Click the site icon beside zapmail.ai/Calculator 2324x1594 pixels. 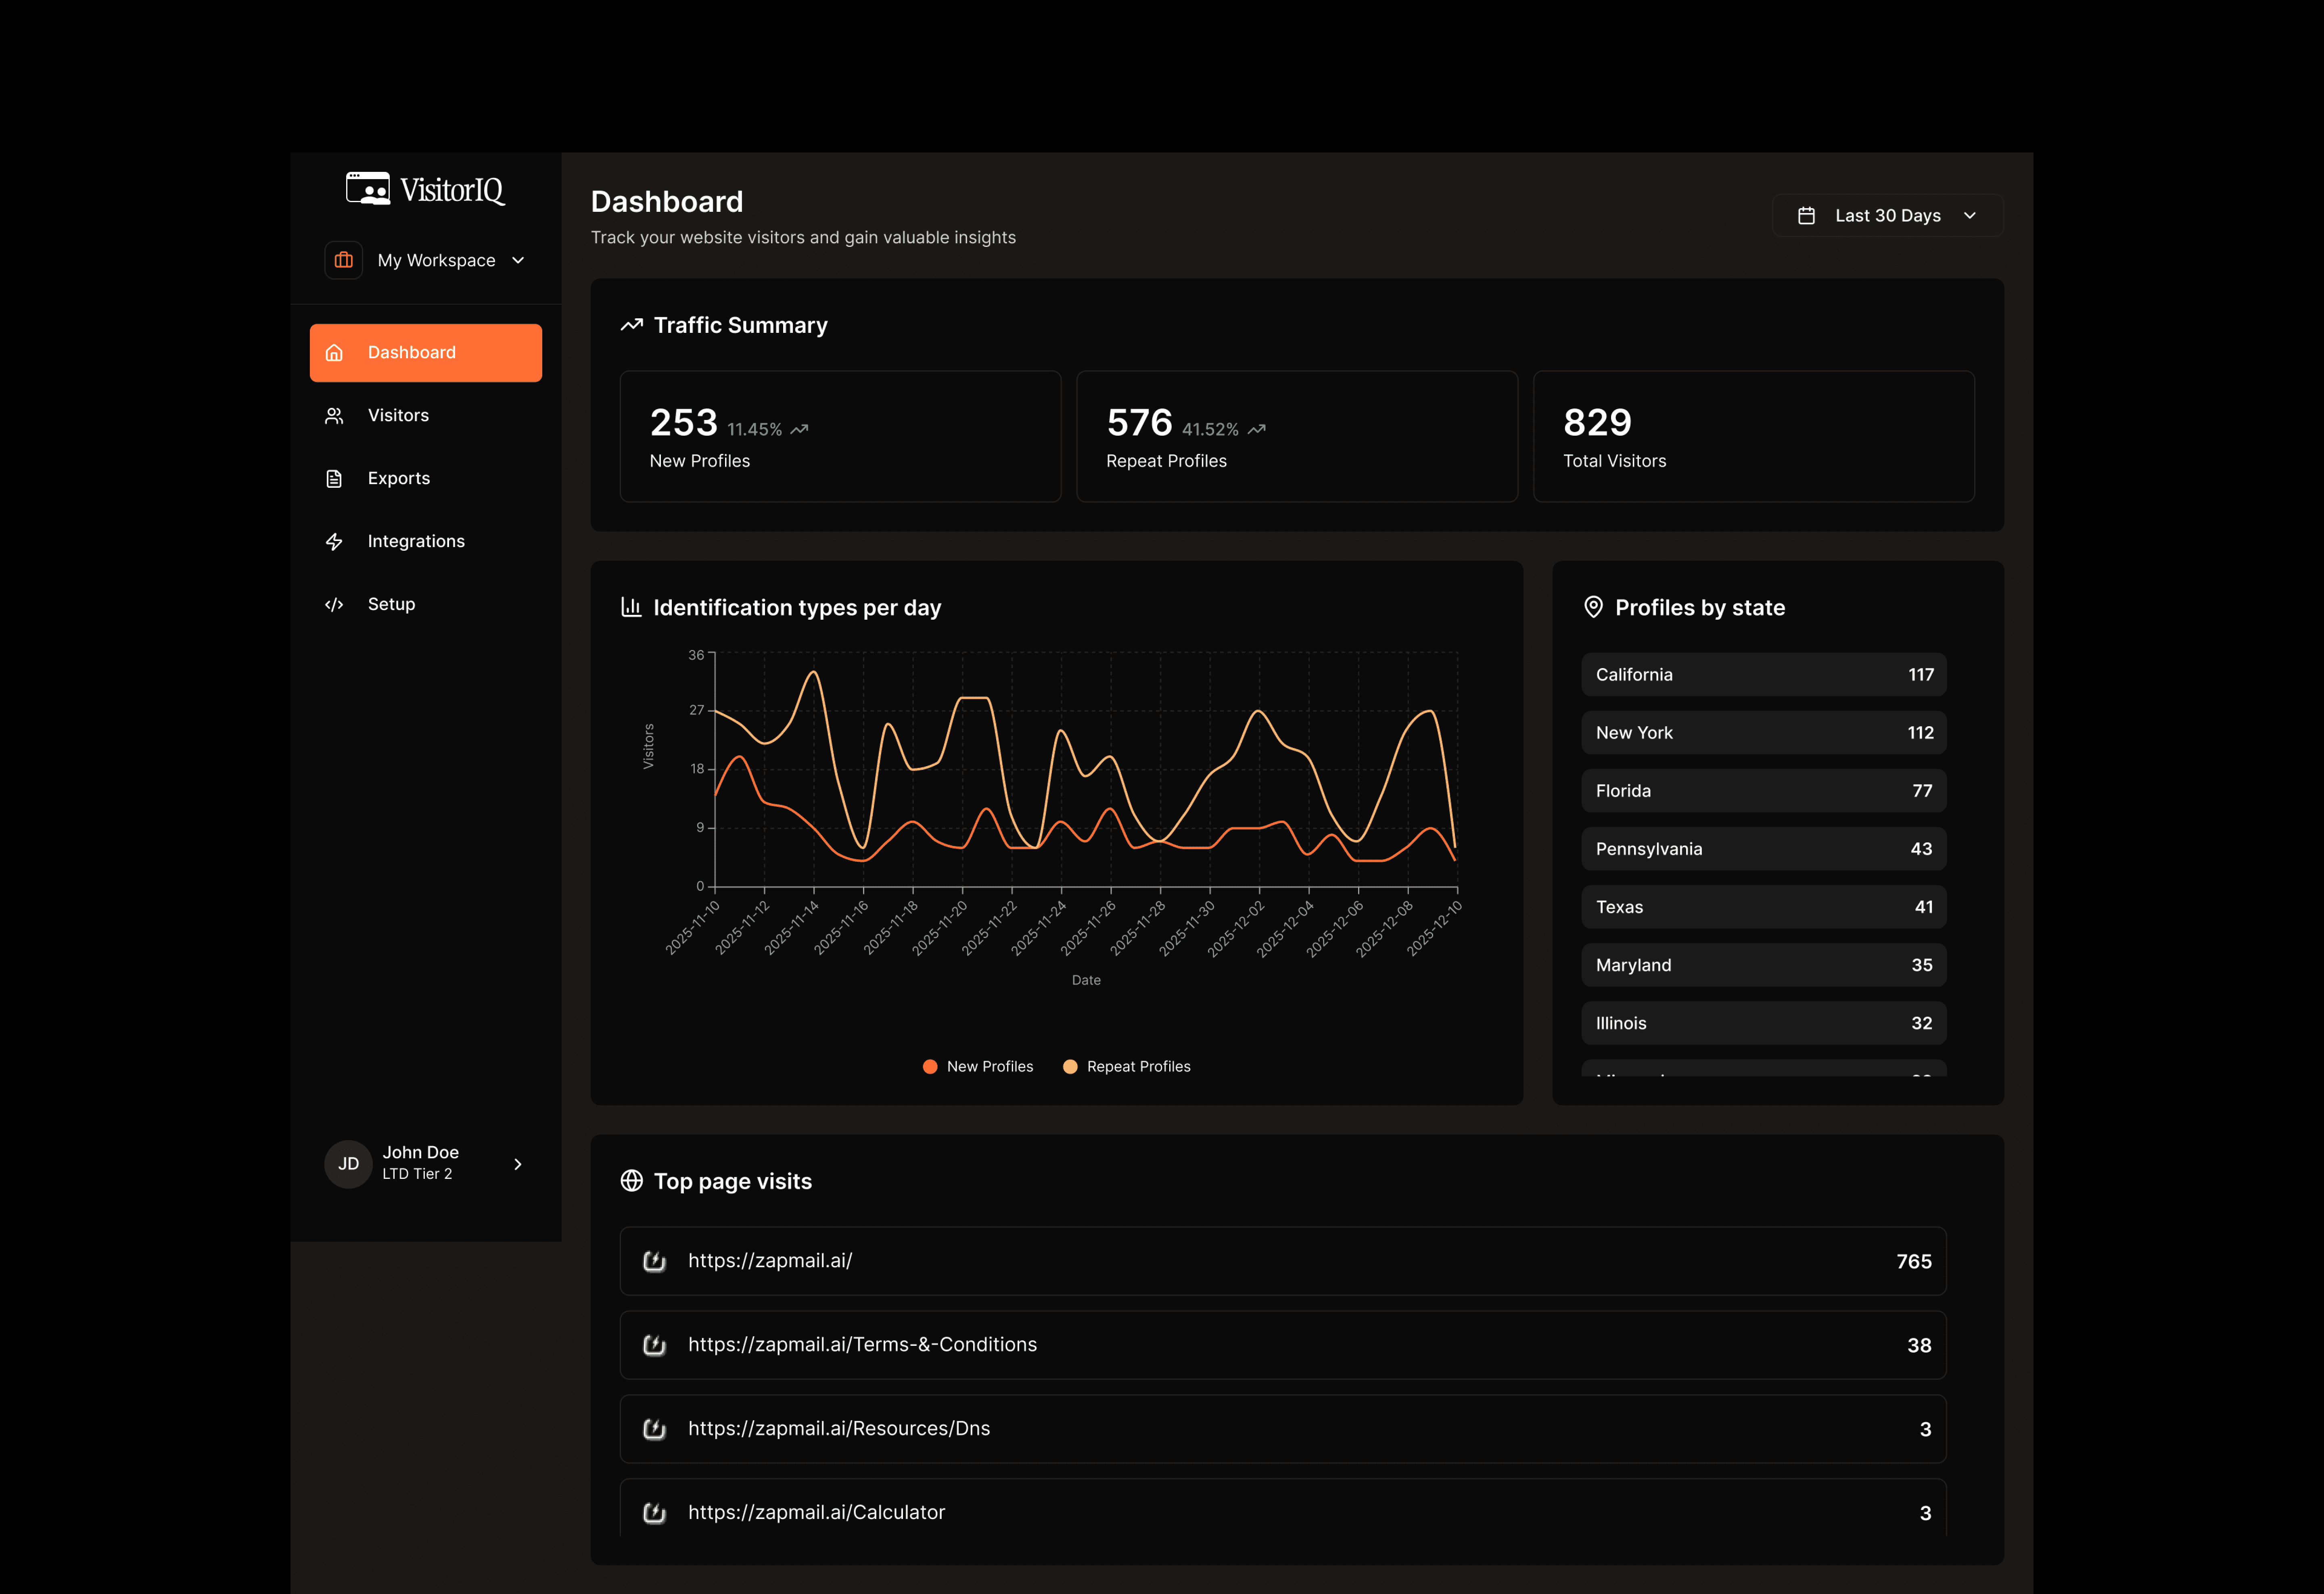tap(654, 1512)
